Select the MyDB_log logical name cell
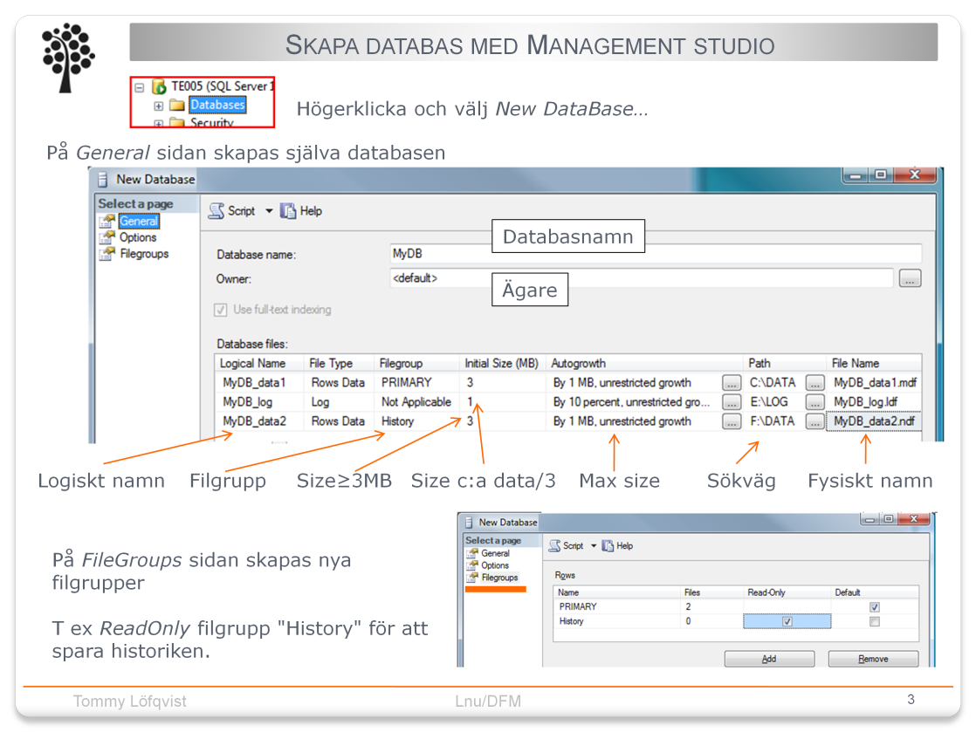 pyautogui.click(x=248, y=402)
